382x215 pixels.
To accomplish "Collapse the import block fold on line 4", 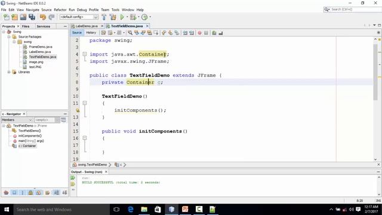I will click(85, 54).
